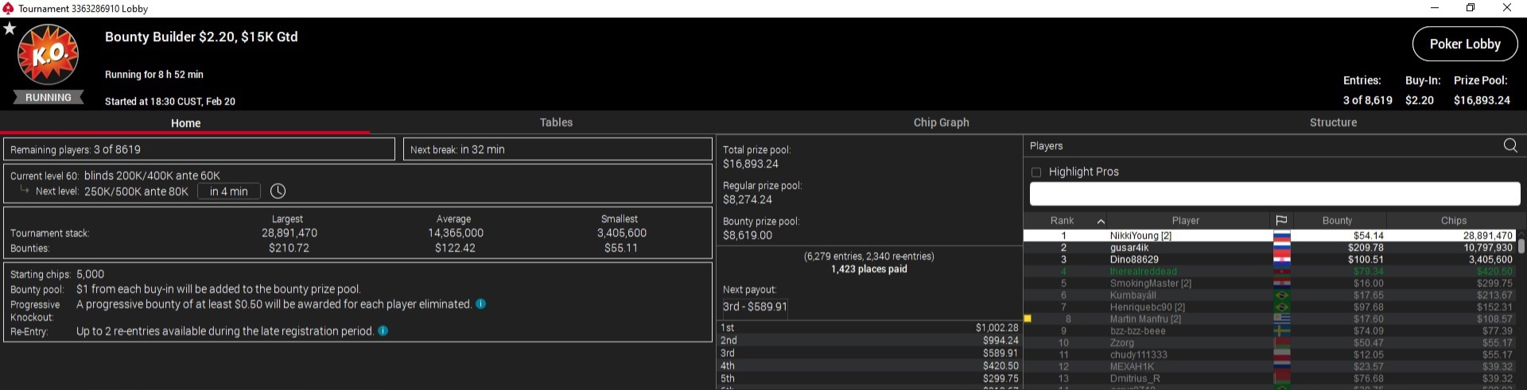Click the average stack value 14,365,000
1527x390 pixels.
[455, 233]
